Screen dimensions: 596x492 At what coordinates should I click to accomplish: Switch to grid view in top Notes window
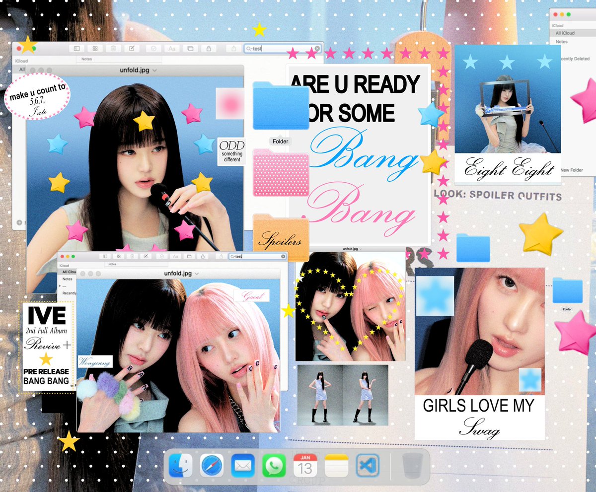pos(95,49)
